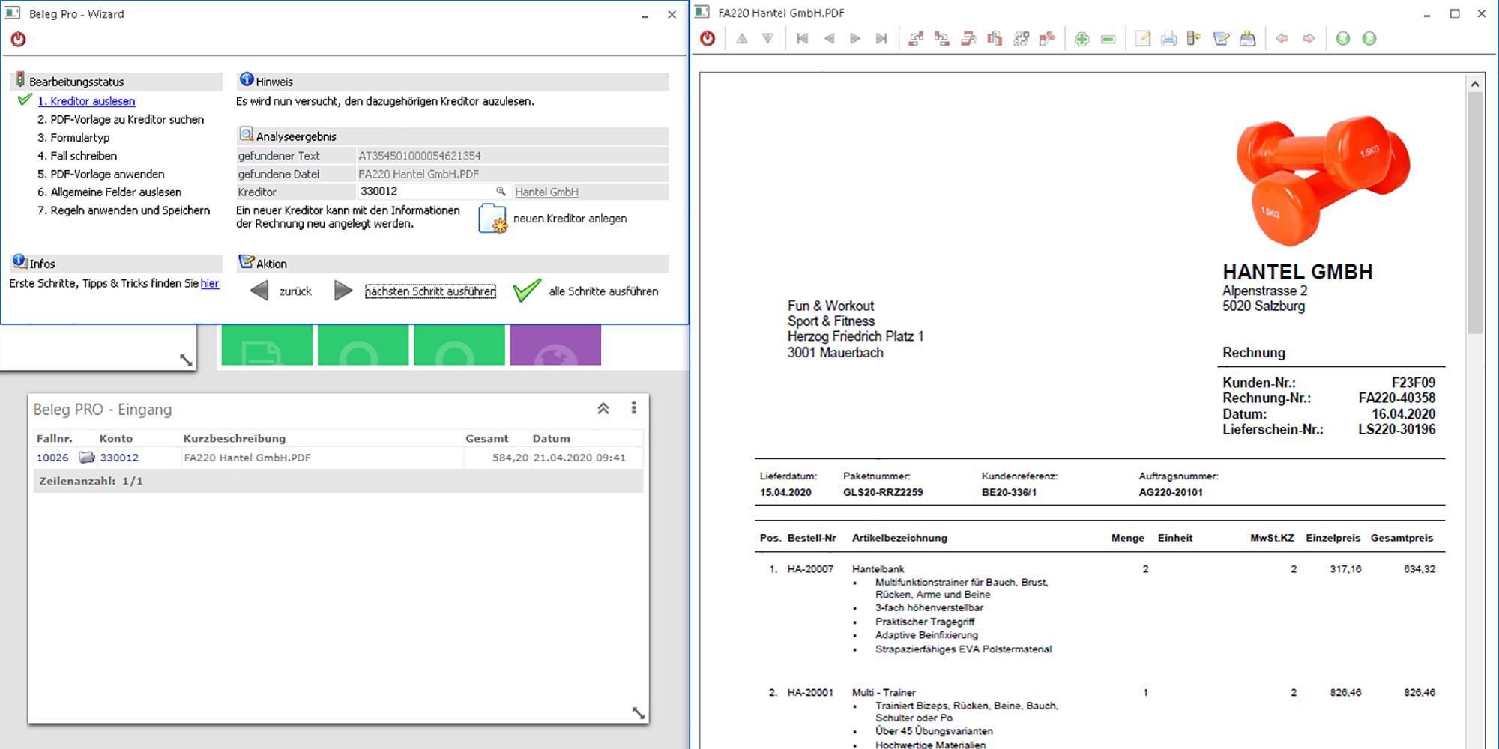Screen dimensions: 1499x749
Task: Click the note with pencil icon
Action: pos(1142,38)
